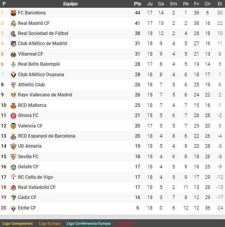Open the Real Sociedad de Fútbol team link
225x227 pixels.
click(x=43, y=33)
